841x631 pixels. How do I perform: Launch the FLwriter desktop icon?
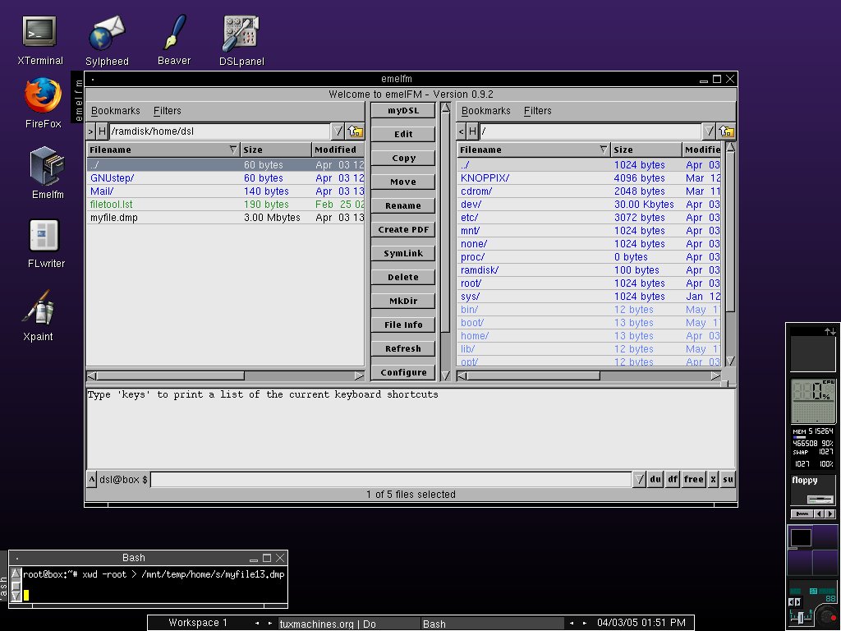[46, 243]
